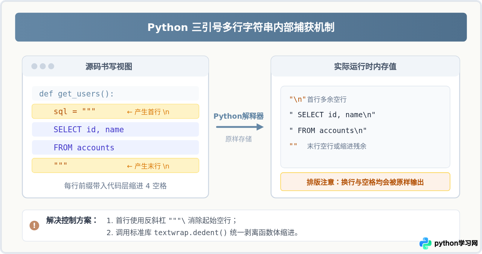Click the 原样存储 label
482x254 pixels.
coord(239,139)
